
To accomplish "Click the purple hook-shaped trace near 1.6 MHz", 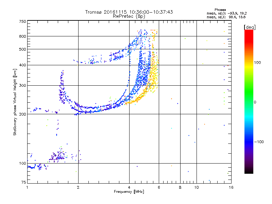I will [x=62, y=87].
